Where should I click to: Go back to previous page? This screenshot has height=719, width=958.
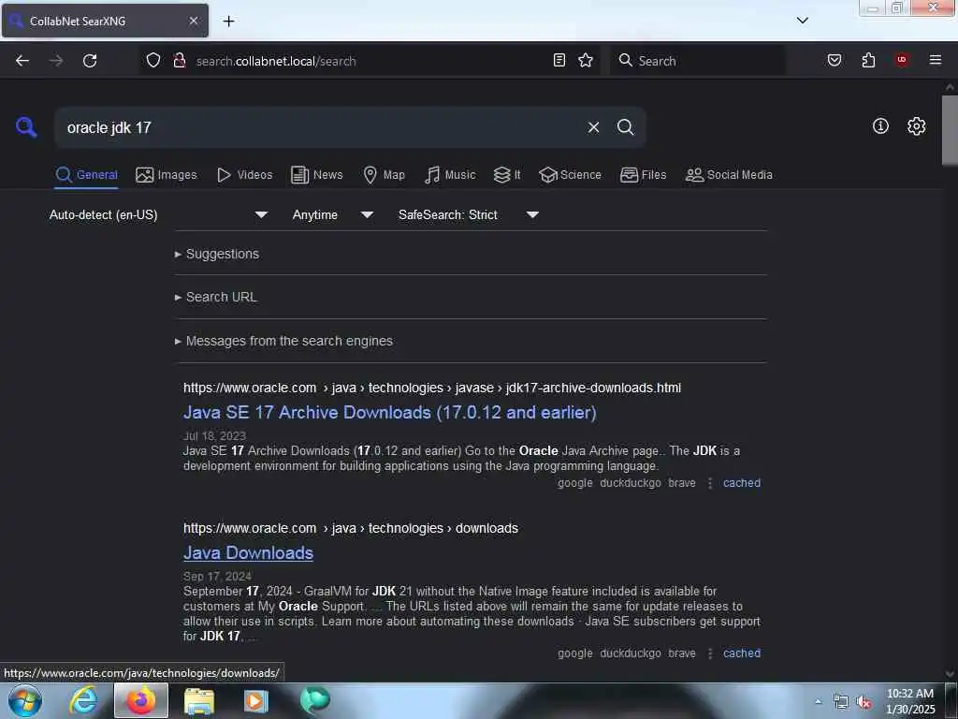point(22,61)
